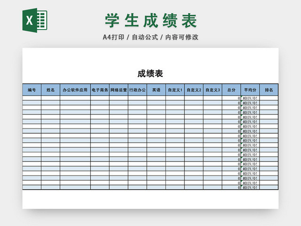301x226 pixels.
Task: Click the 成绩表 sheet title
Action: pyautogui.click(x=150, y=74)
